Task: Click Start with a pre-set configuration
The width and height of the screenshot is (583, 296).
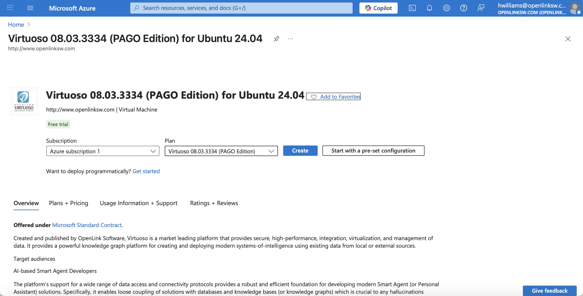Action: click(x=373, y=151)
